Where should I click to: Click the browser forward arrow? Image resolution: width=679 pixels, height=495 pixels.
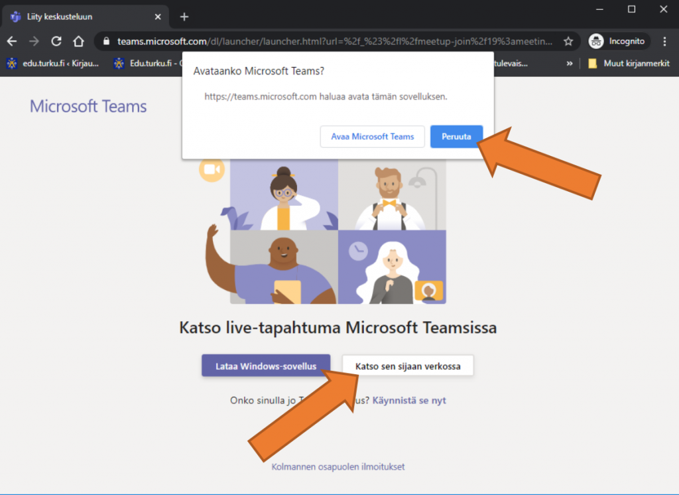click(34, 41)
